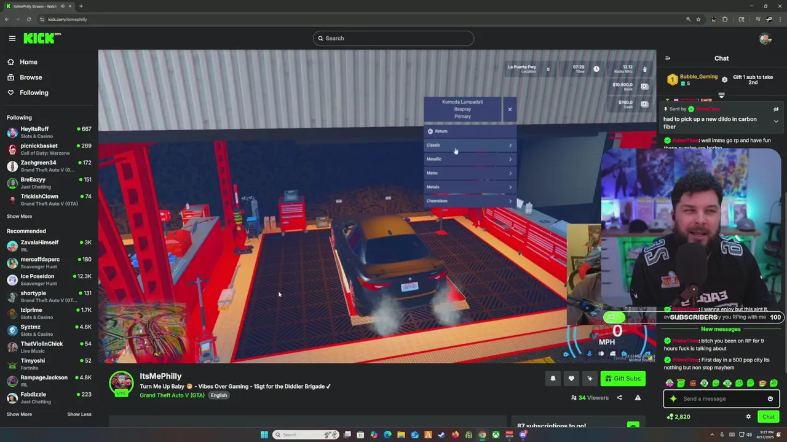
Task: Insert the angry red emote
Action: (x=693, y=384)
